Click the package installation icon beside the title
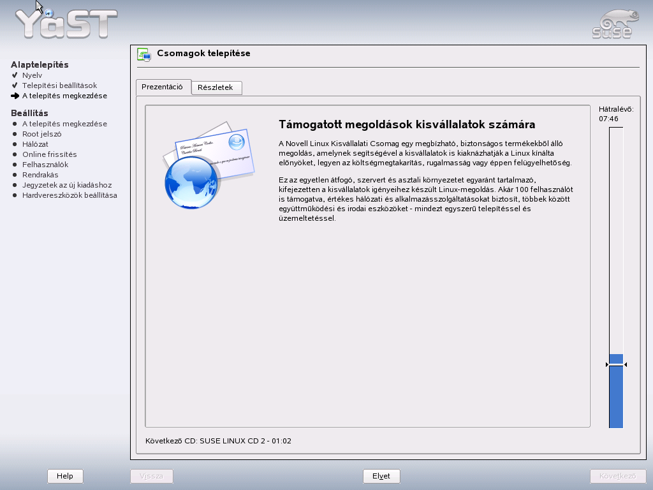 coord(144,55)
